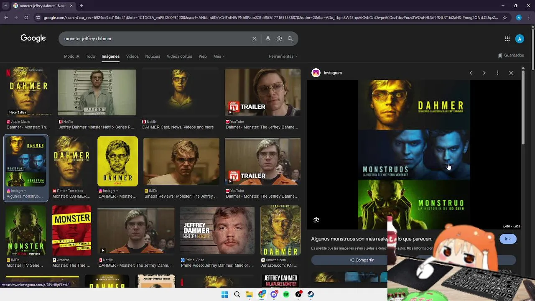Open red MONSTER Amazon book thumbnail
Viewport: 535px width, 301px height.
coord(71,230)
